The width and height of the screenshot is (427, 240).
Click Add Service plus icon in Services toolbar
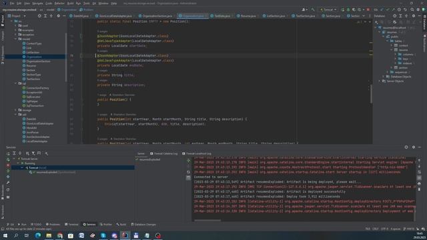point(47,153)
